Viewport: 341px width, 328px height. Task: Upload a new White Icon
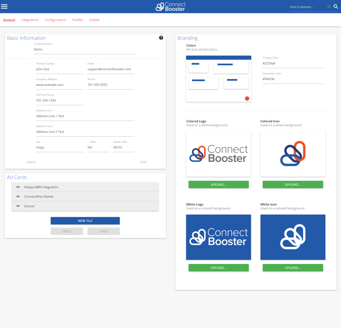[293, 268]
